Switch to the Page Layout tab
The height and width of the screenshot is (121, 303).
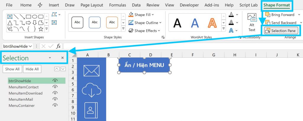click(92, 5)
